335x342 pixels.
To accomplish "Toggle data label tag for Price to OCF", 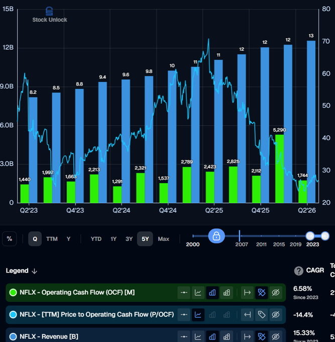I will [261, 314].
